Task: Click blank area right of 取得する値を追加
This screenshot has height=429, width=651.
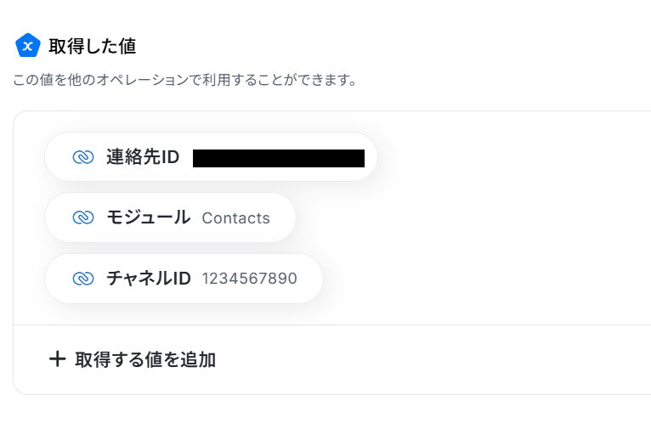Action: tap(425, 359)
